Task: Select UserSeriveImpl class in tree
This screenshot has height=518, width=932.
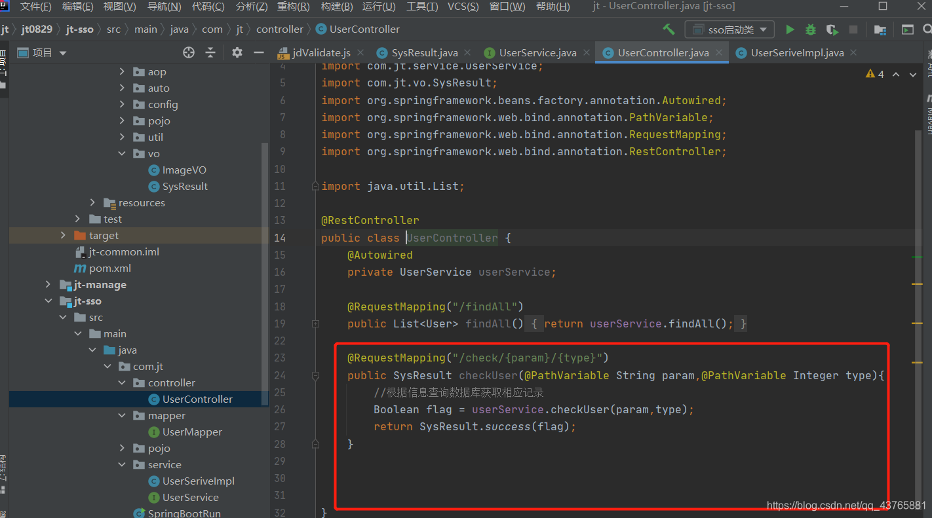Action: [198, 481]
